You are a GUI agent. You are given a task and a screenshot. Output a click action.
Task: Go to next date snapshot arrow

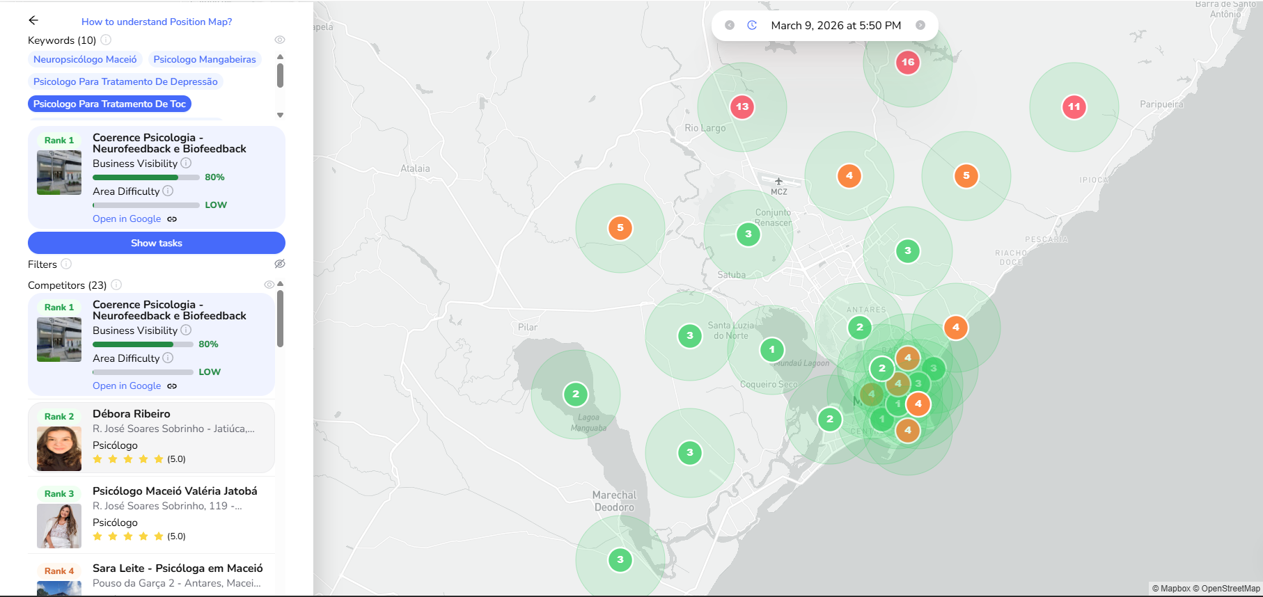(920, 25)
